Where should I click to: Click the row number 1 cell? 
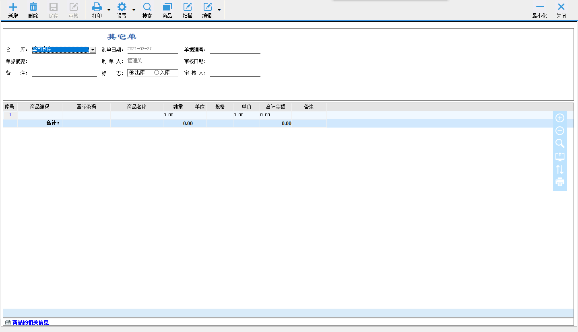tap(10, 115)
